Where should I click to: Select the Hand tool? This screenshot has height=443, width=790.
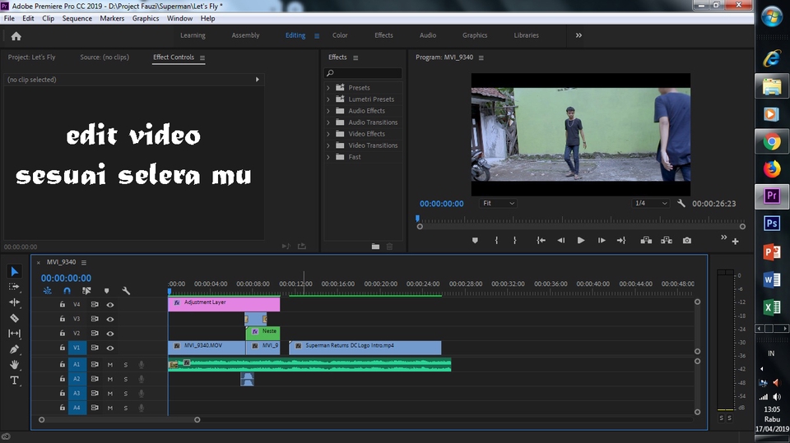pos(14,365)
